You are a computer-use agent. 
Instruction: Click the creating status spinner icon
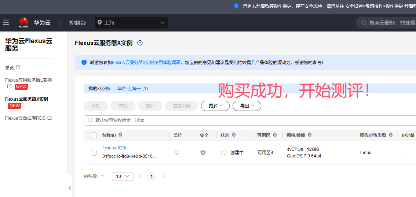224,153
